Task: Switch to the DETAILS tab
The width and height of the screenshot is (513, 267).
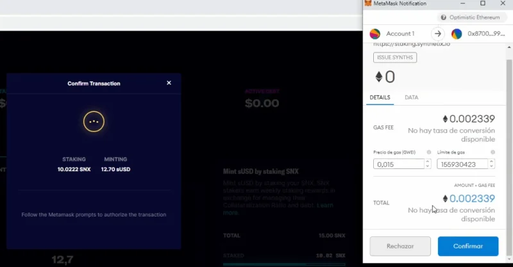Action: (x=380, y=97)
